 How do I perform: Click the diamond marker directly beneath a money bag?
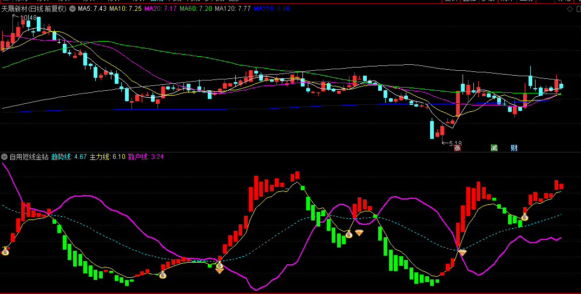pos(219,271)
